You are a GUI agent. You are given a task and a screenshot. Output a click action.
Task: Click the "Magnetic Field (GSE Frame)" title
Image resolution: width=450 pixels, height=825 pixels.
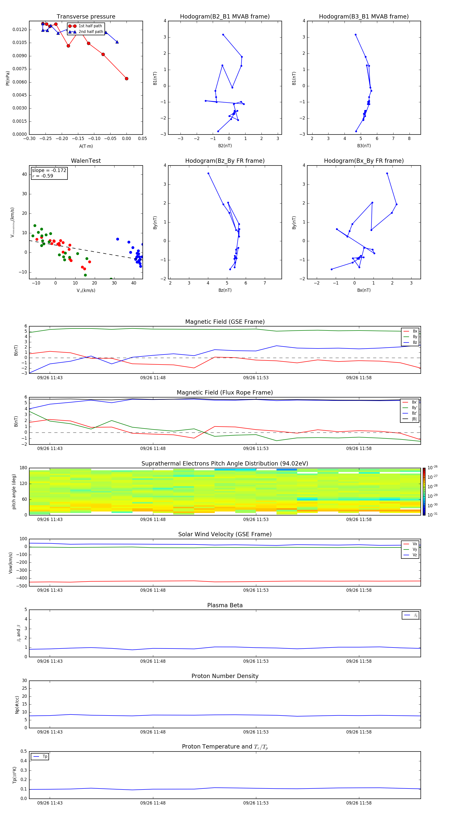click(225, 322)
